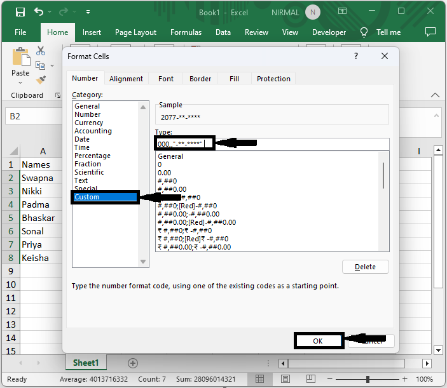Click the Delete button for format code
The image size is (447, 388).
tap(365, 267)
